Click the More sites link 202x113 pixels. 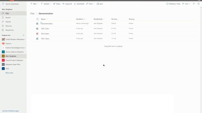coord(9,73)
